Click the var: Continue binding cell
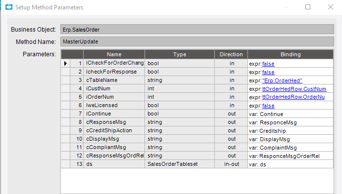The image size is (342, 194). click(x=291, y=114)
